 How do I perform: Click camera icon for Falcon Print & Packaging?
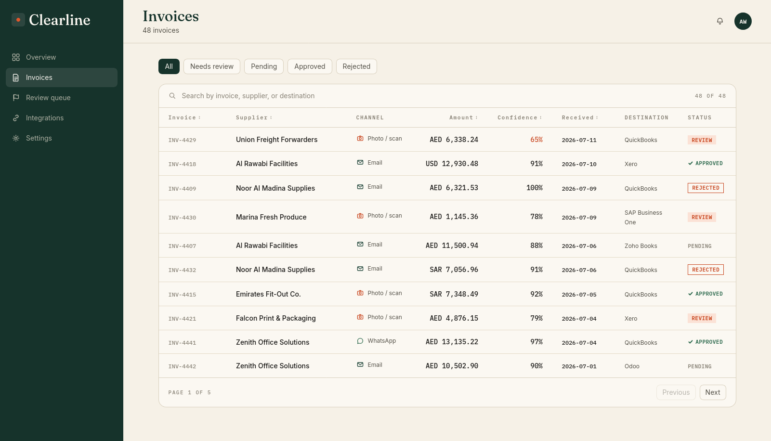[x=360, y=317]
